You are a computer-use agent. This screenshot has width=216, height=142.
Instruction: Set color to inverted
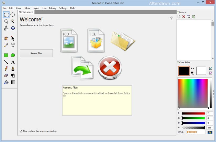(x=211, y=73)
